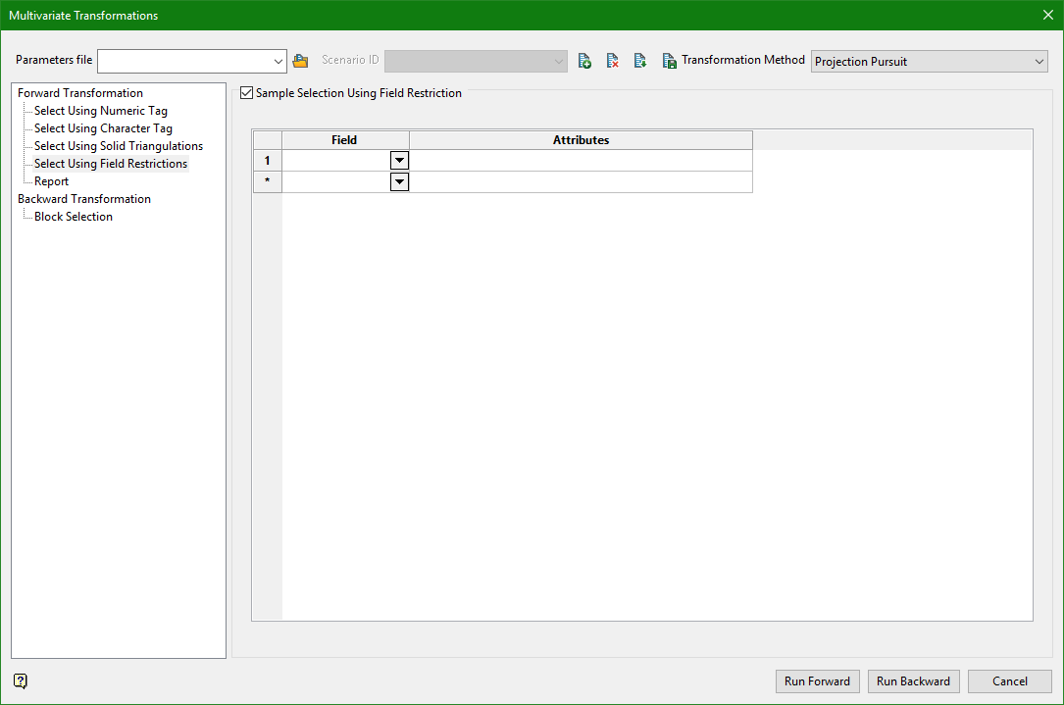Click the Run Forward button
This screenshot has width=1064, height=705.
click(817, 681)
